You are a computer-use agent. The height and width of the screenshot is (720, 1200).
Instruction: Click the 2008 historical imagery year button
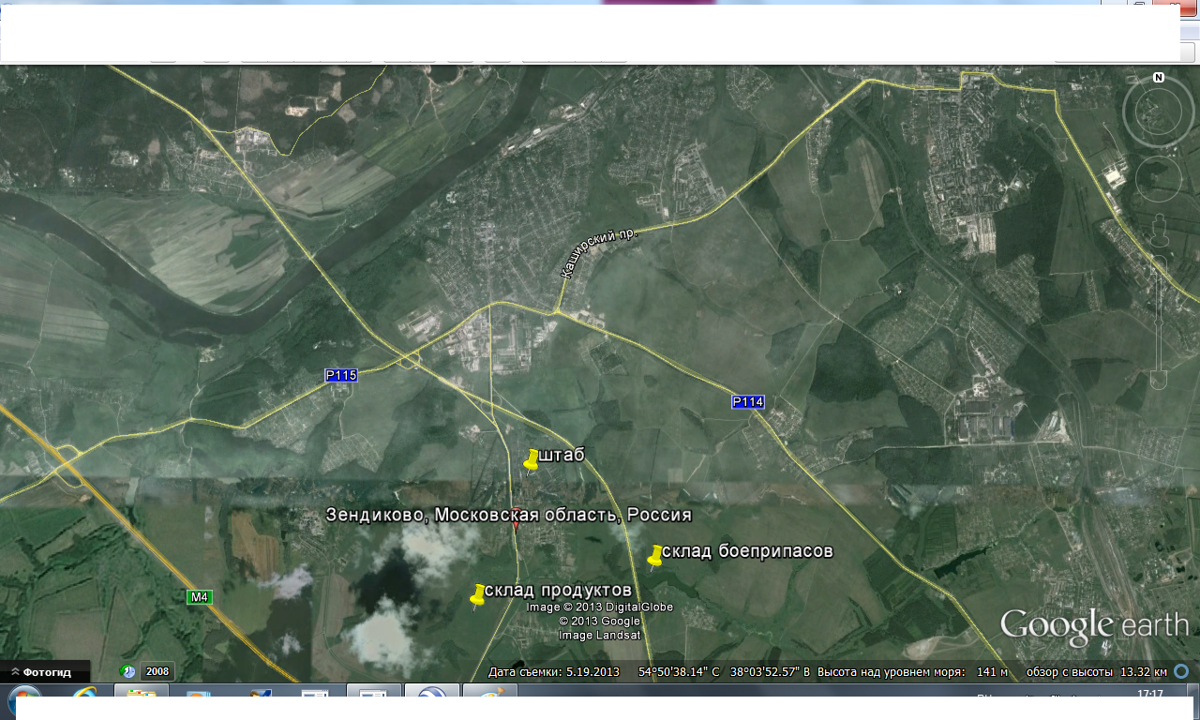coord(157,671)
